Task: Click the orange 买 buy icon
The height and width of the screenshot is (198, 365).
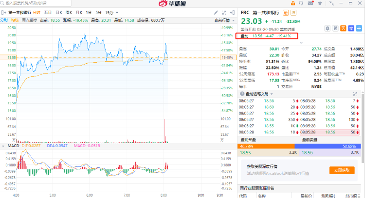Action: (x=343, y=28)
